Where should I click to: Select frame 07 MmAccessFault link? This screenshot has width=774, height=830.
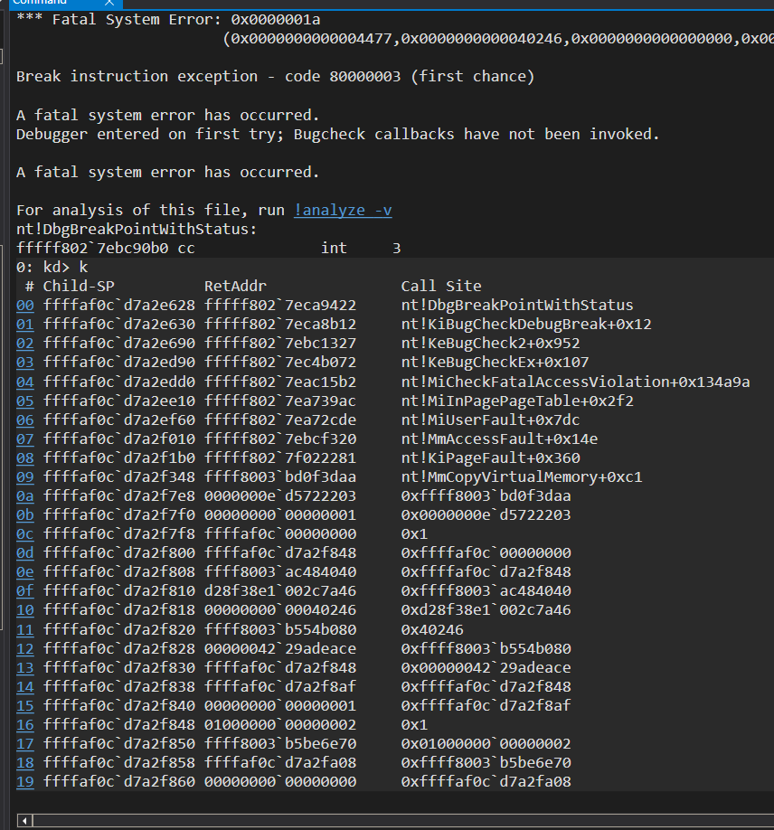[x=24, y=439]
